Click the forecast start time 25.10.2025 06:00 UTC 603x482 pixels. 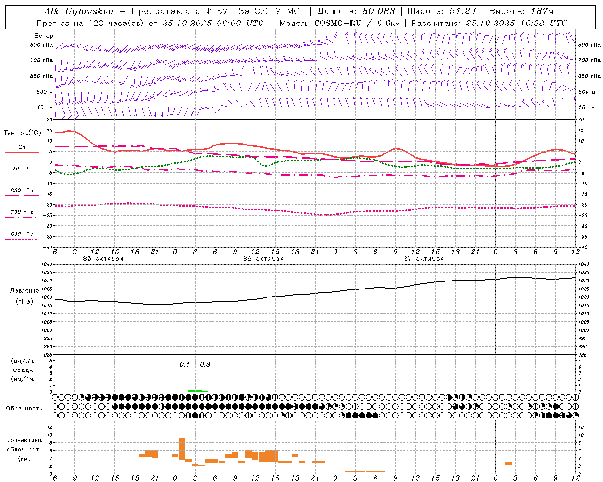pos(212,23)
